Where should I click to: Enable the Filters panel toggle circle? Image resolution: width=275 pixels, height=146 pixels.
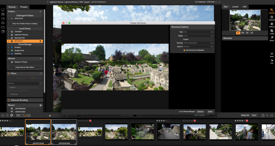pos(9,74)
